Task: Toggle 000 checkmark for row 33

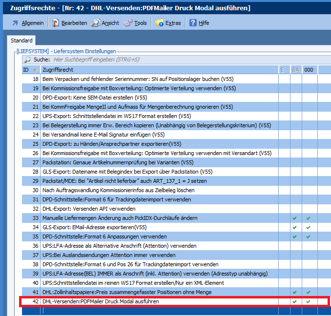Action: (x=308, y=217)
